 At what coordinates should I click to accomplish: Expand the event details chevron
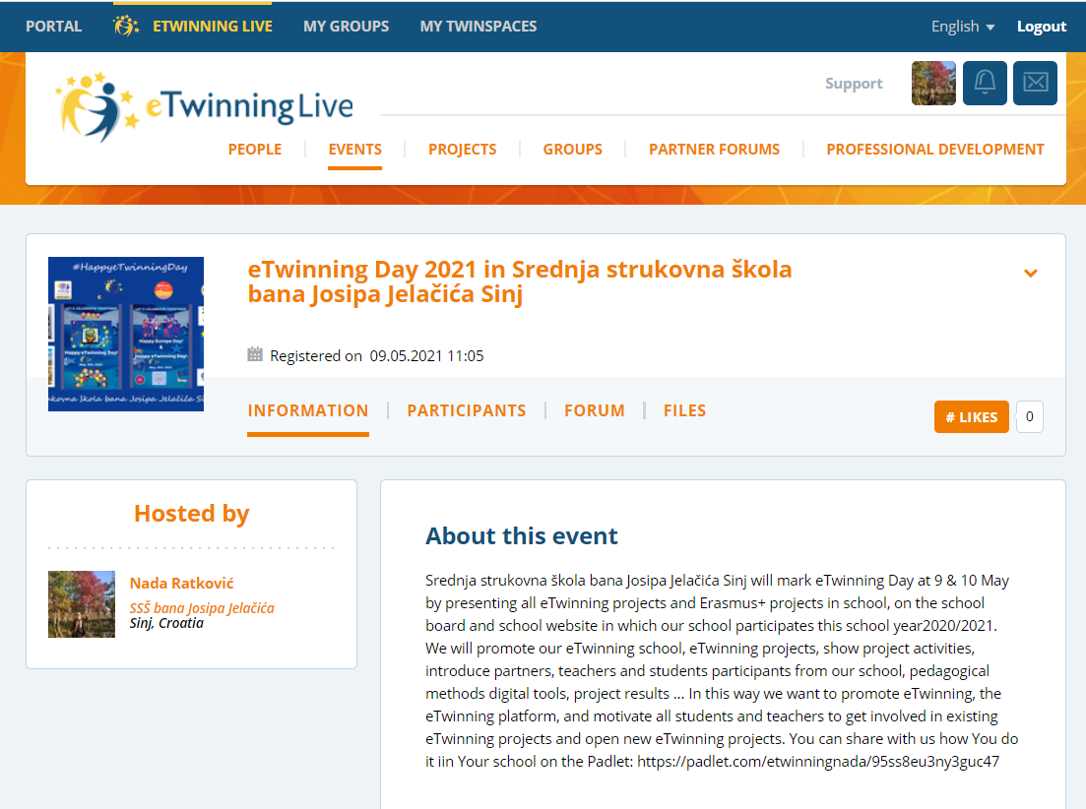tap(1031, 273)
